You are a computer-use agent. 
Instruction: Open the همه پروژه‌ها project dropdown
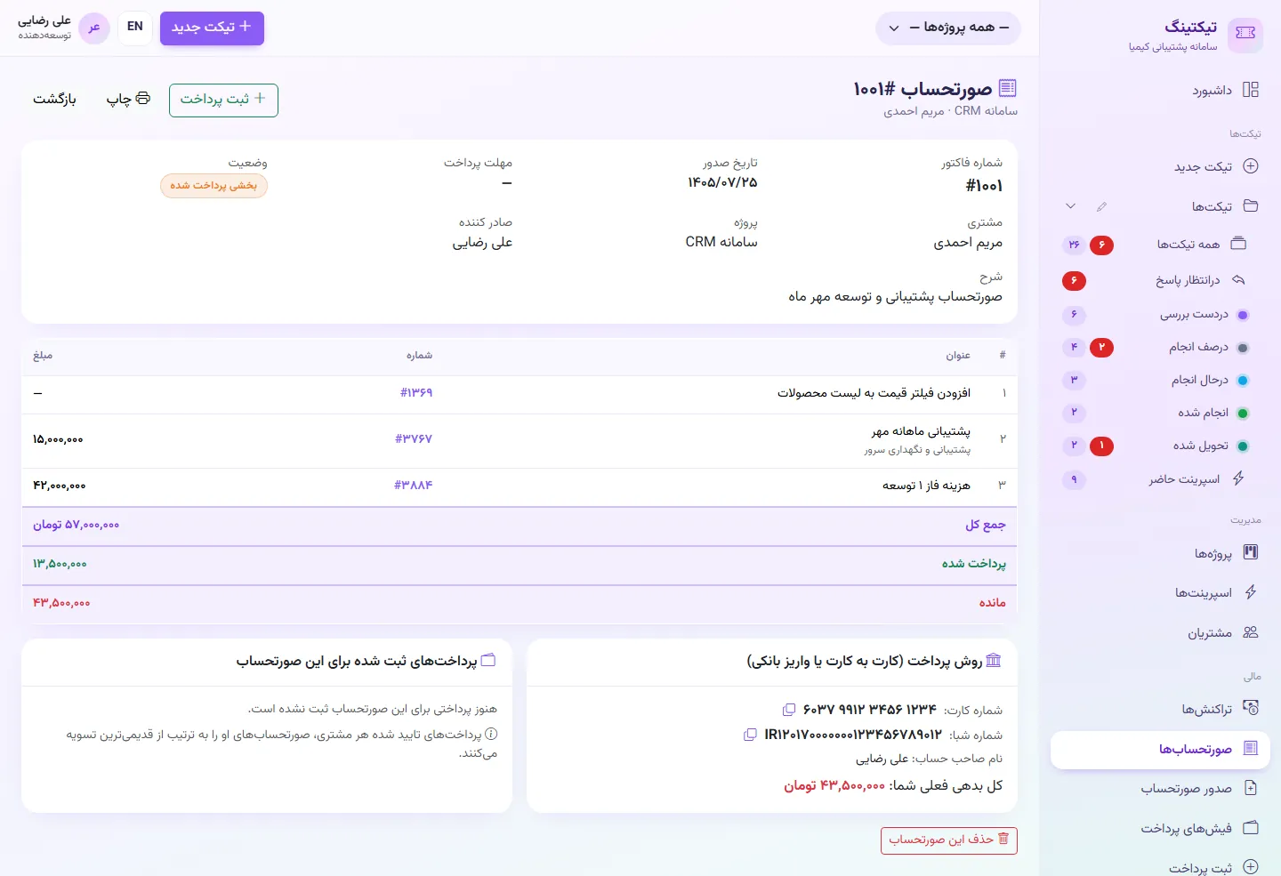coord(948,28)
